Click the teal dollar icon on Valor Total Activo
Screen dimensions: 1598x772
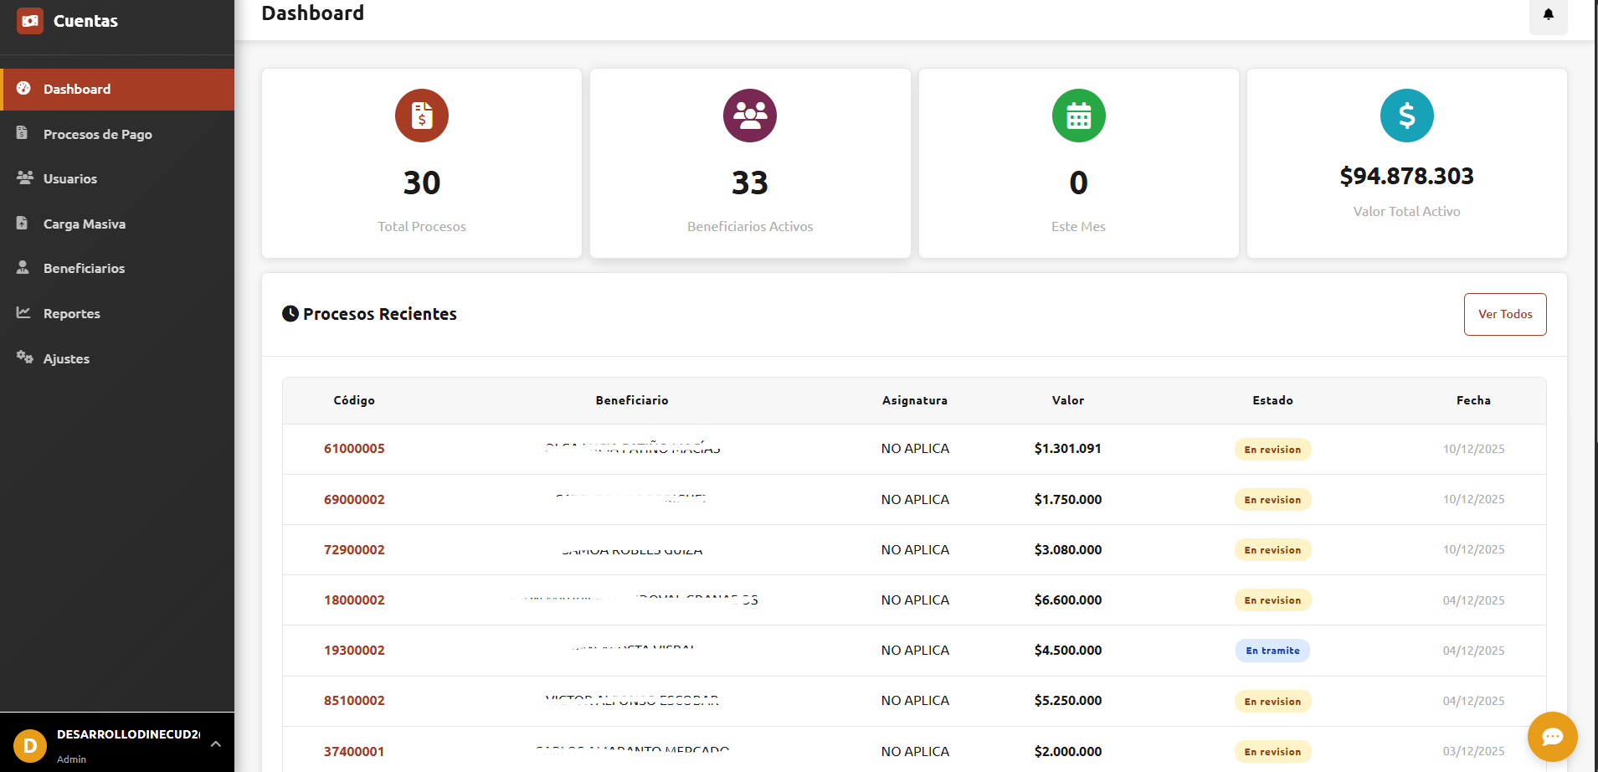[x=1406, y=115]
